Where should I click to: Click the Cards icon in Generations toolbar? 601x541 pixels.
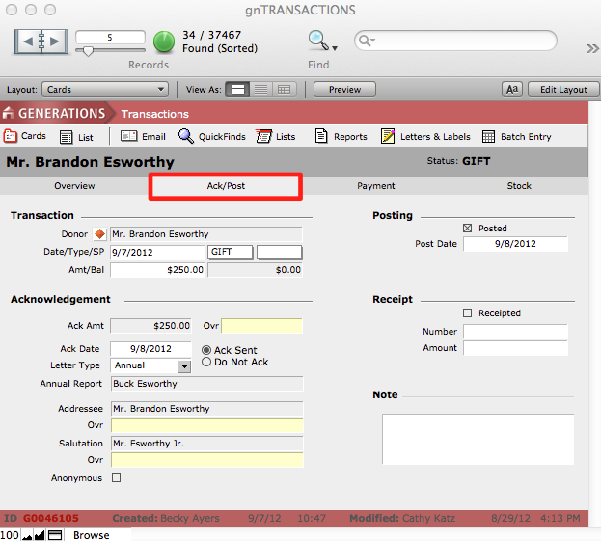[x=12, y=136]
